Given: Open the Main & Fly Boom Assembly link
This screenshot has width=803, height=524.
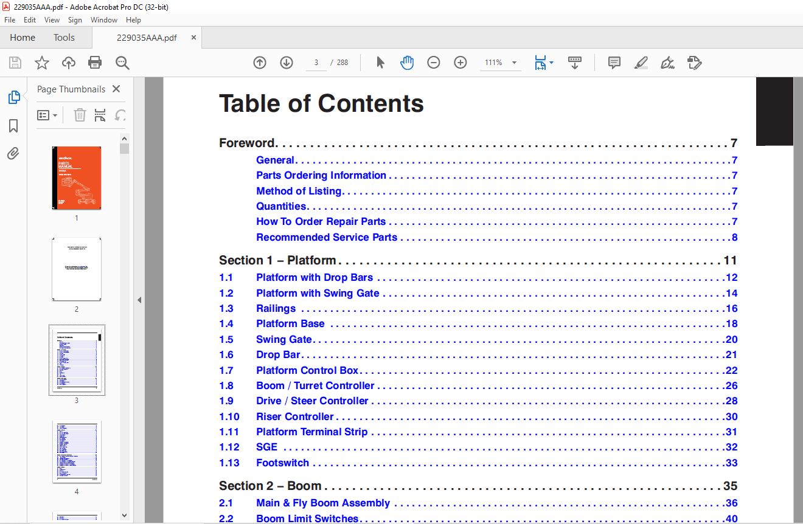Looking at the screenshot, I should pos(323,503).
